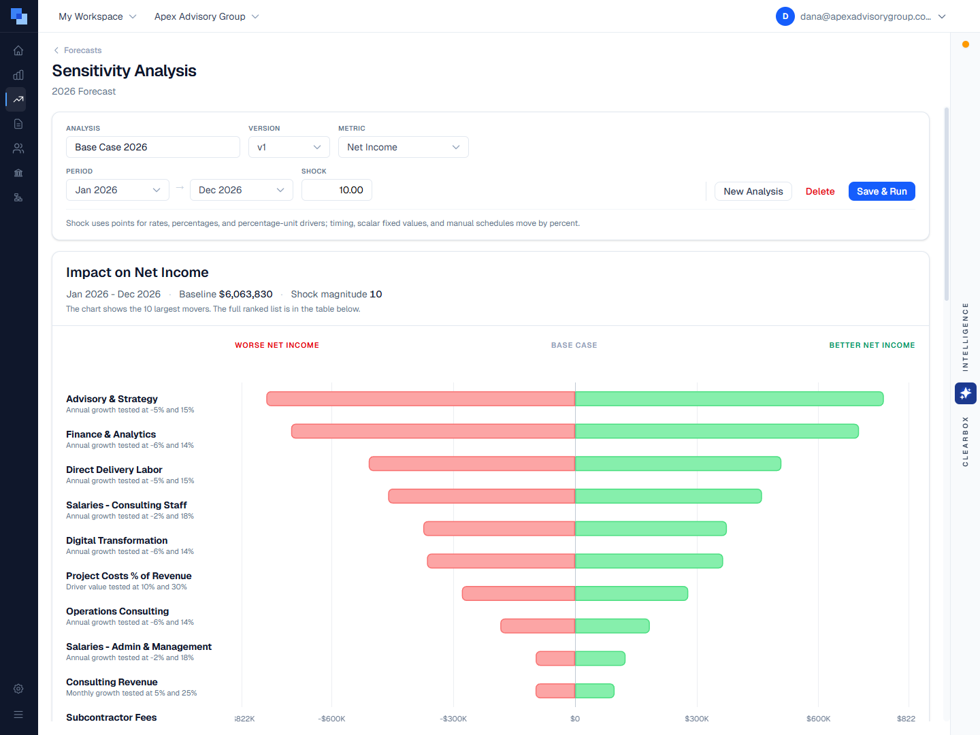This screenshot has height=735, width=980.
Task: Click Save & Run button
Action: click(882, 191)
